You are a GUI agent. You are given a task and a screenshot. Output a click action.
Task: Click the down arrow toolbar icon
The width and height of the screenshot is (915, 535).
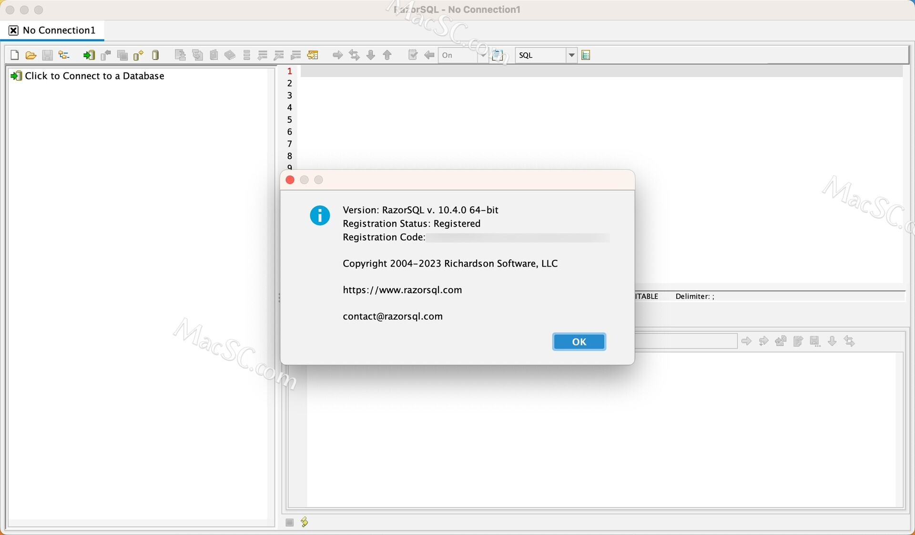pyautogui.click(x=371, y=55)
